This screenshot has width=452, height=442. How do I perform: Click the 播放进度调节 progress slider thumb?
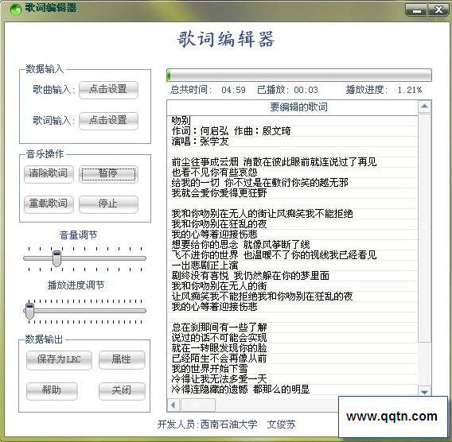tap(29, 311)
